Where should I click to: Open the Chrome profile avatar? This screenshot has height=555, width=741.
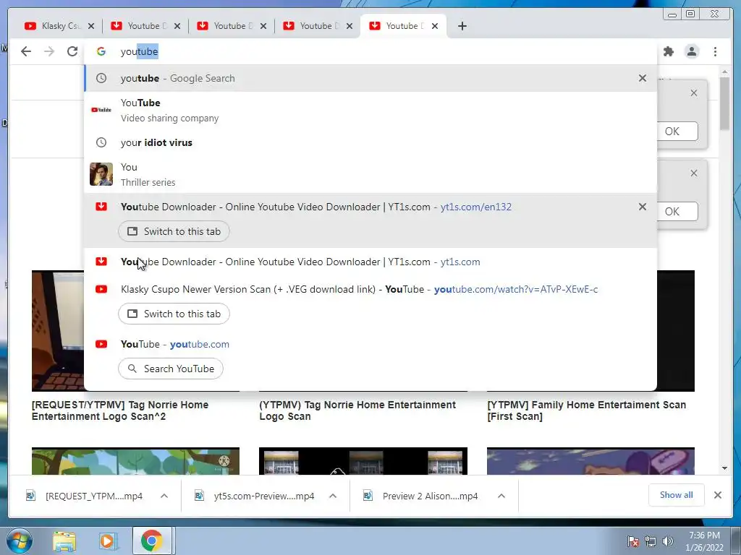point(692,51)
